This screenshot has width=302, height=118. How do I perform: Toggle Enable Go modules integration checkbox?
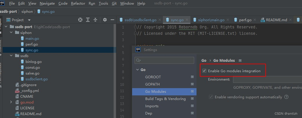tap(204, 71)
